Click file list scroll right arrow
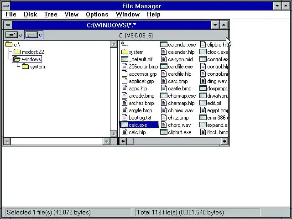 224,141
